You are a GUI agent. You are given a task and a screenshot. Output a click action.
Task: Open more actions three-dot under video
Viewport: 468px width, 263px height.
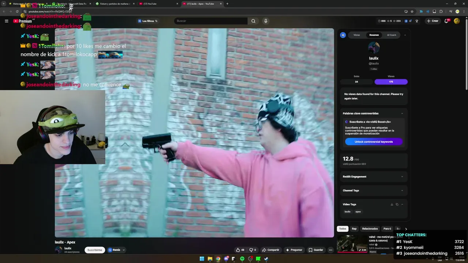(x=331, y=250)
